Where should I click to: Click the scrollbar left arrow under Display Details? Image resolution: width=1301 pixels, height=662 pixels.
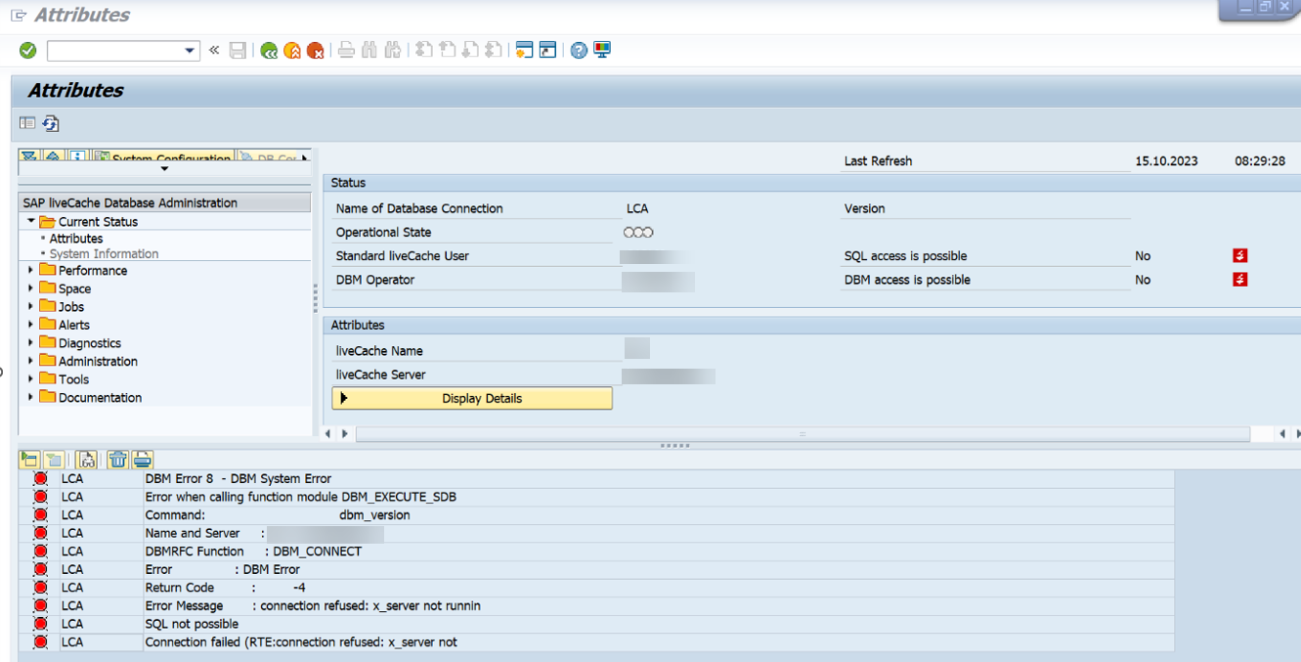click(328, 433)
